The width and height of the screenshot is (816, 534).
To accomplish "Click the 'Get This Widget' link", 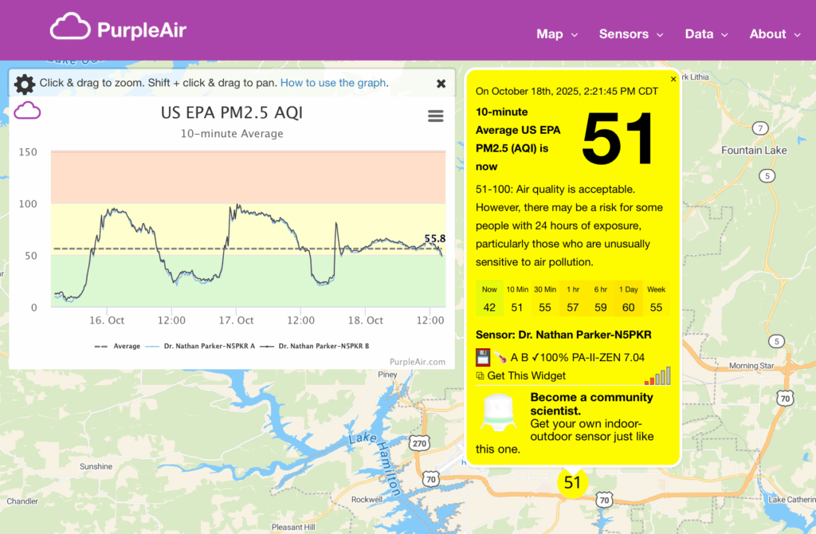I will [x=526, y=376].
